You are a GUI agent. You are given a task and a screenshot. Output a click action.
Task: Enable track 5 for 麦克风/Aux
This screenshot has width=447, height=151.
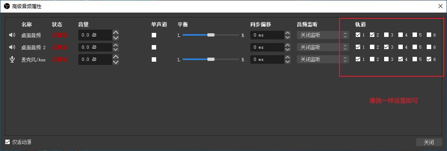tap(415, 59)
